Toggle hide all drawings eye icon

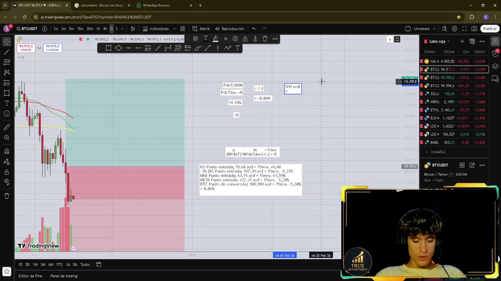coord(7,182)
